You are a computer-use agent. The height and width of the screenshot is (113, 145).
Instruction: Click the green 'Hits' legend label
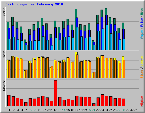click(x=142, y=12)
